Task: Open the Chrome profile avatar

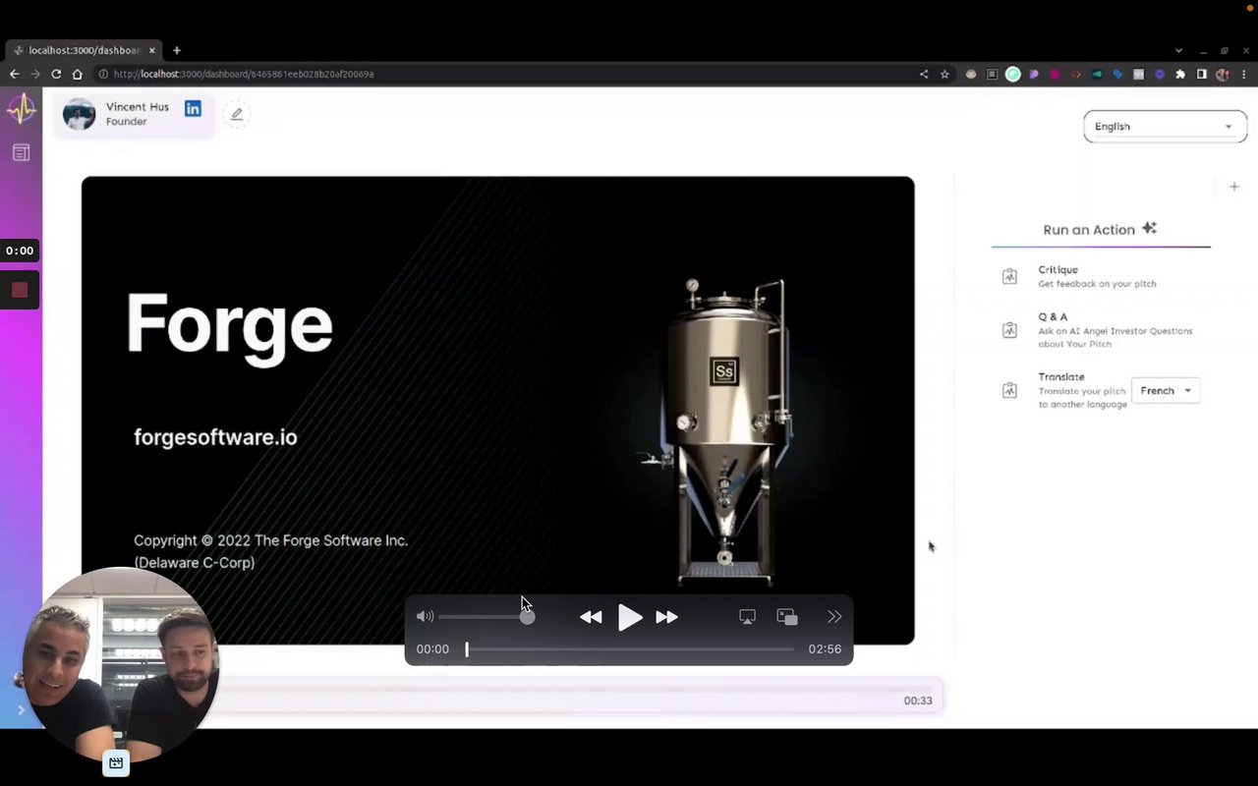Action: [1223, 74]
